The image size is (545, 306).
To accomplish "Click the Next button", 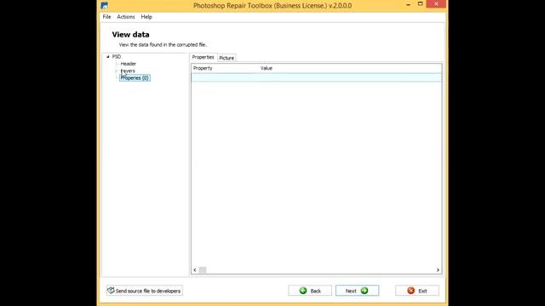I will [357, 291].
